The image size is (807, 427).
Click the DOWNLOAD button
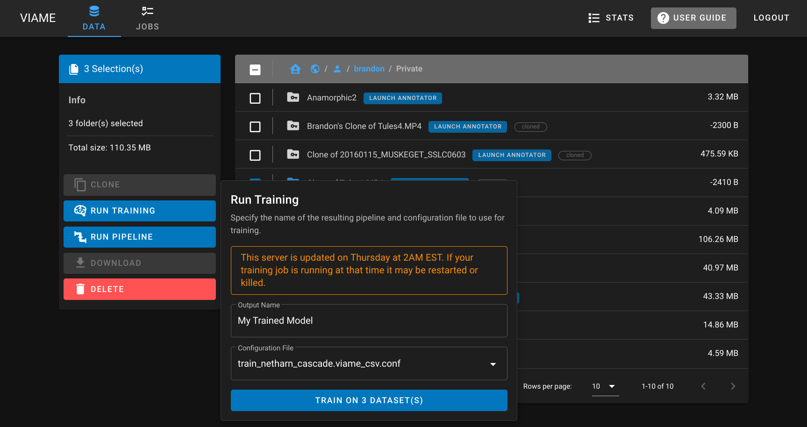(140, 263)
